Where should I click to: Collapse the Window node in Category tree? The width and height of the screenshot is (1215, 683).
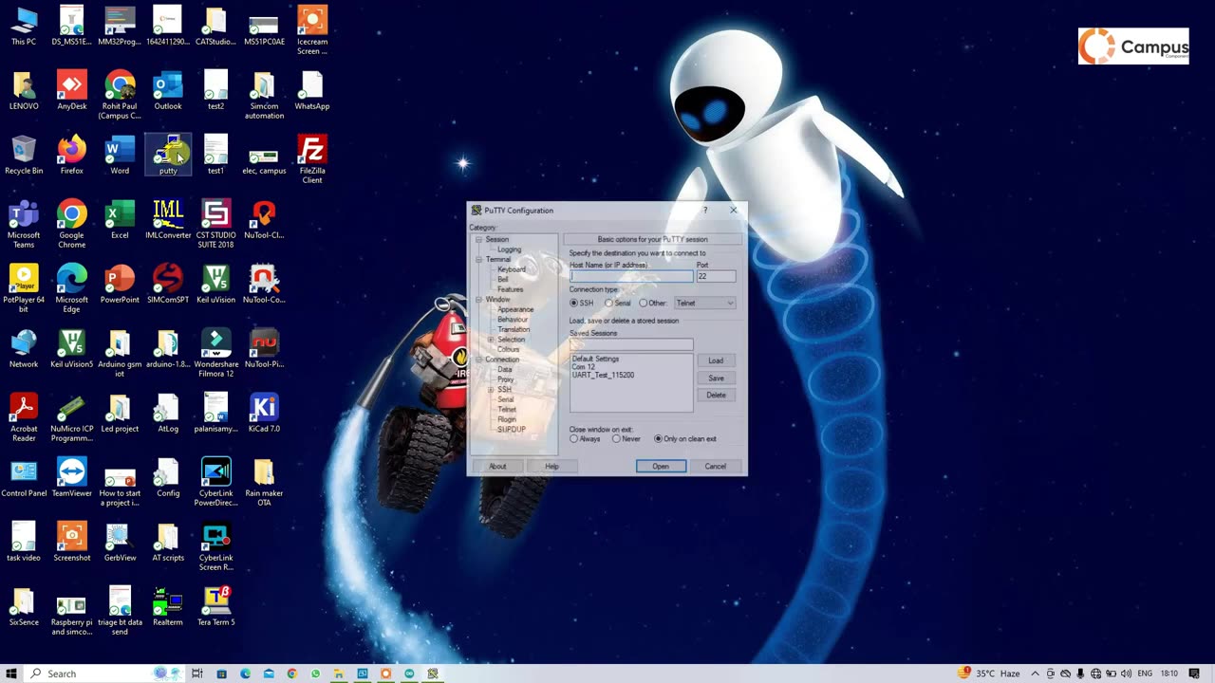pos(479,300)
